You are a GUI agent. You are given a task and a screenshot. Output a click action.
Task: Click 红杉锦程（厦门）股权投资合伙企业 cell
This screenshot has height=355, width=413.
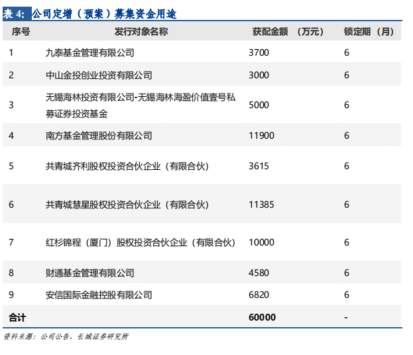pos(141,242)
